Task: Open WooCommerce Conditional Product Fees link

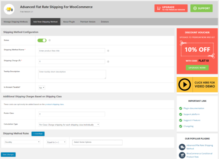Action: pos(199,155)
